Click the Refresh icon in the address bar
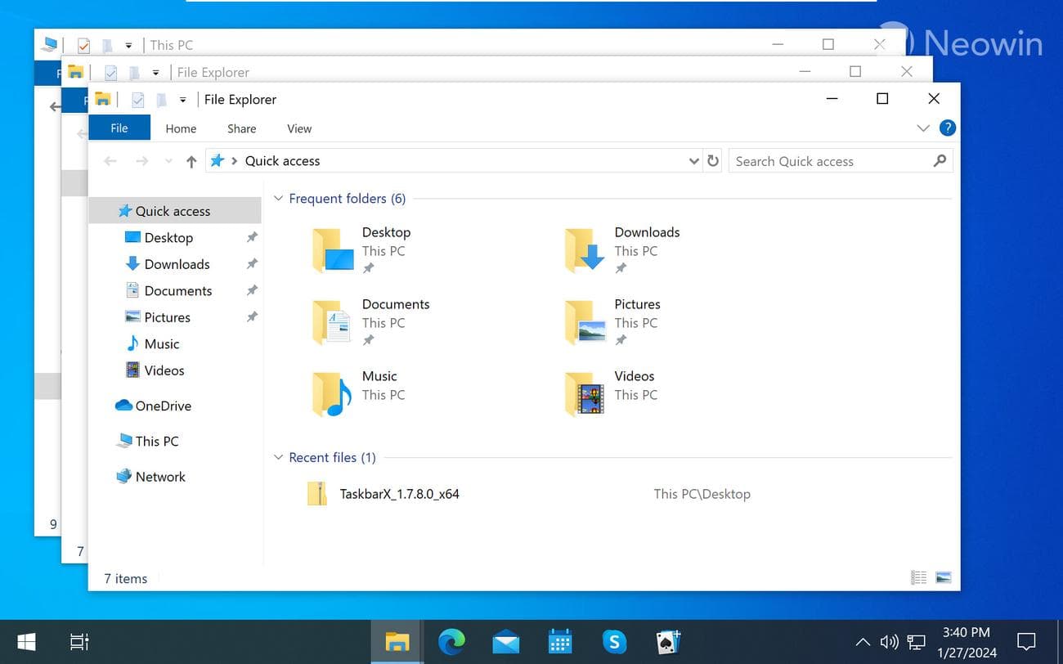The image size is (1063, 664). point(712,160)
